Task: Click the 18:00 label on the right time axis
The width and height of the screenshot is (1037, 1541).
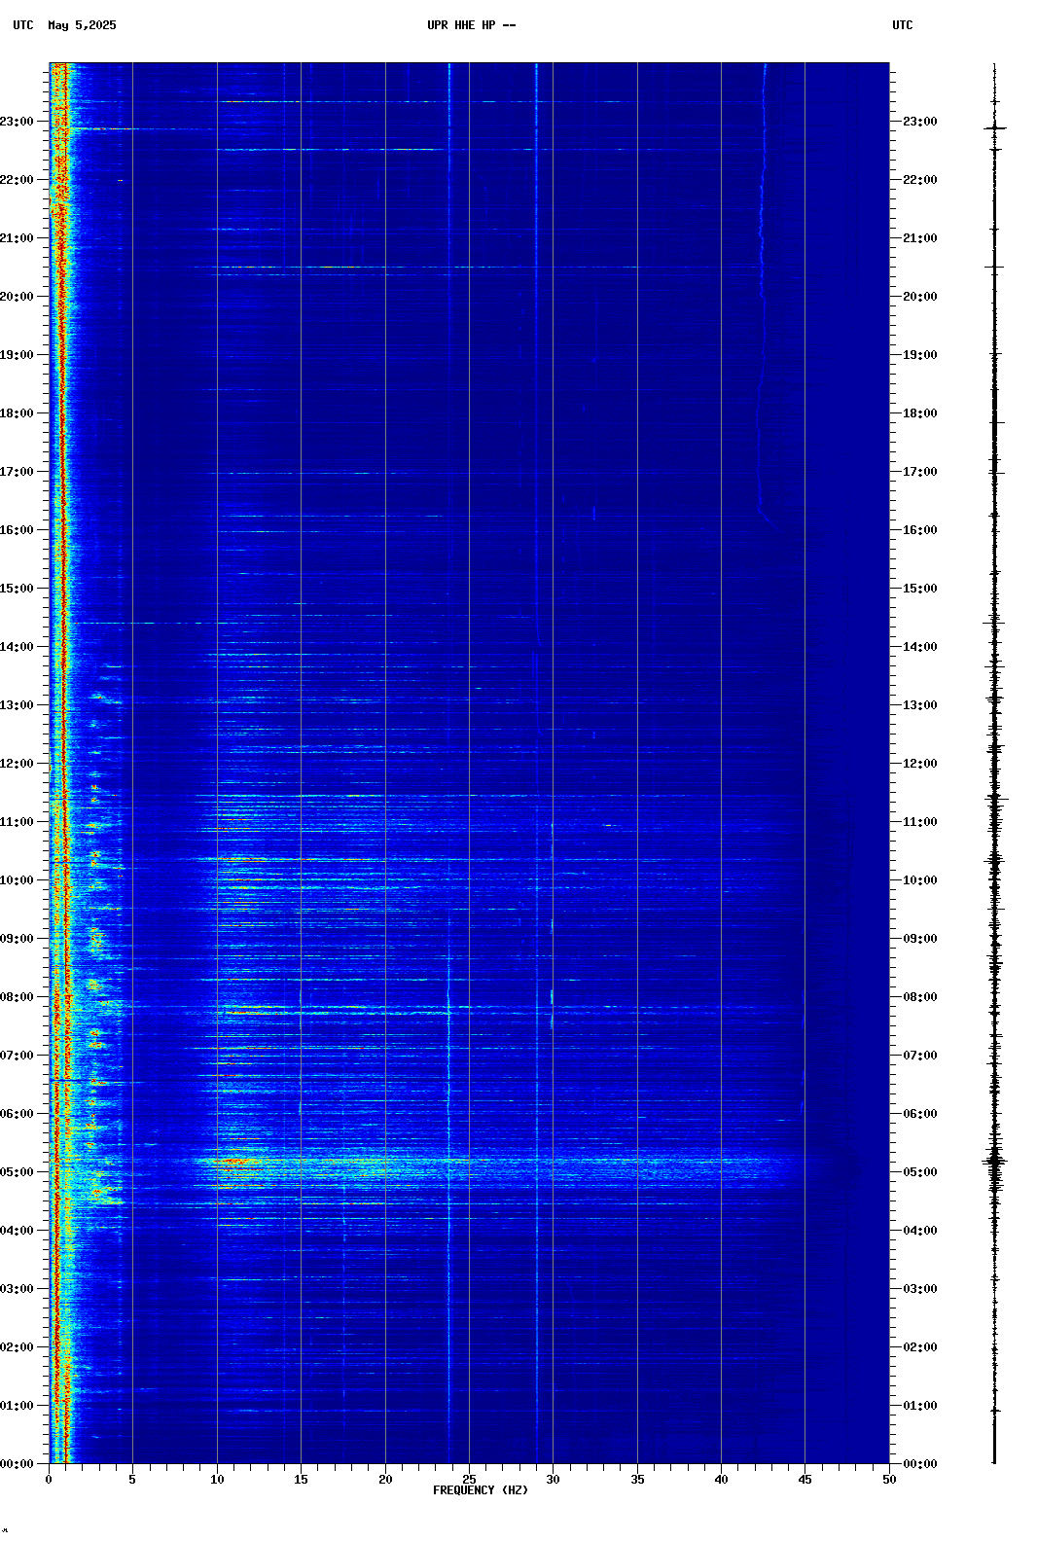Action: coord(920,413)
